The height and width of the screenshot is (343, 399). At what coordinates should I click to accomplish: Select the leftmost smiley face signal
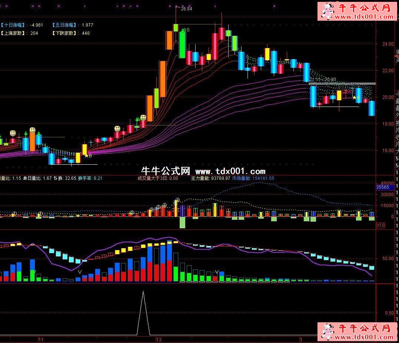click(13, 133)
